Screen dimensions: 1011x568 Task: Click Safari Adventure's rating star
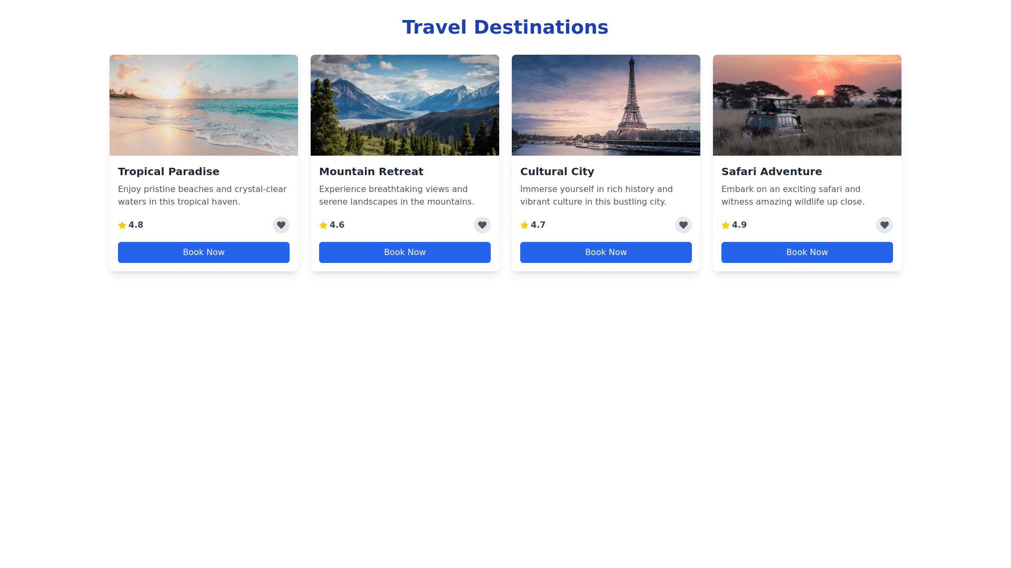pyautogui.click(x=726, y=225)
